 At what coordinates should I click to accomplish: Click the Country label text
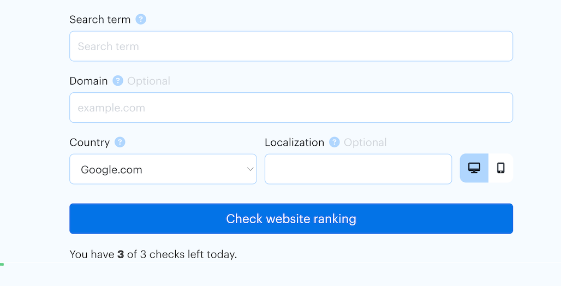tap(89, 142)
